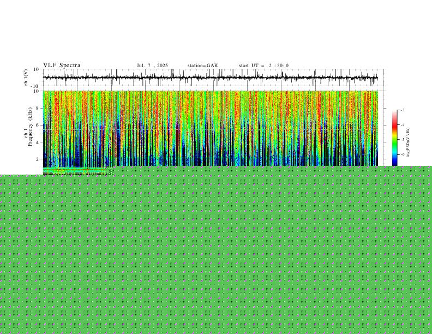
Task: Select the "8" kHz frequency tick label
Action: click(x=38, y=108)
